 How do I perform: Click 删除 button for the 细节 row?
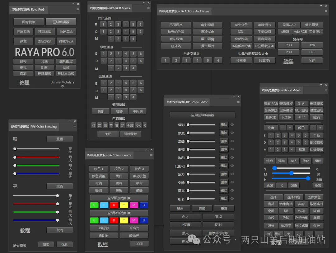click(224, 199)
